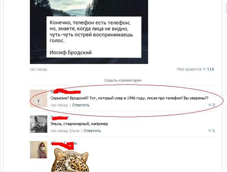Click heart icon on comment with 1 like
This screenshot has height=172, width=227.
[210, 131]
